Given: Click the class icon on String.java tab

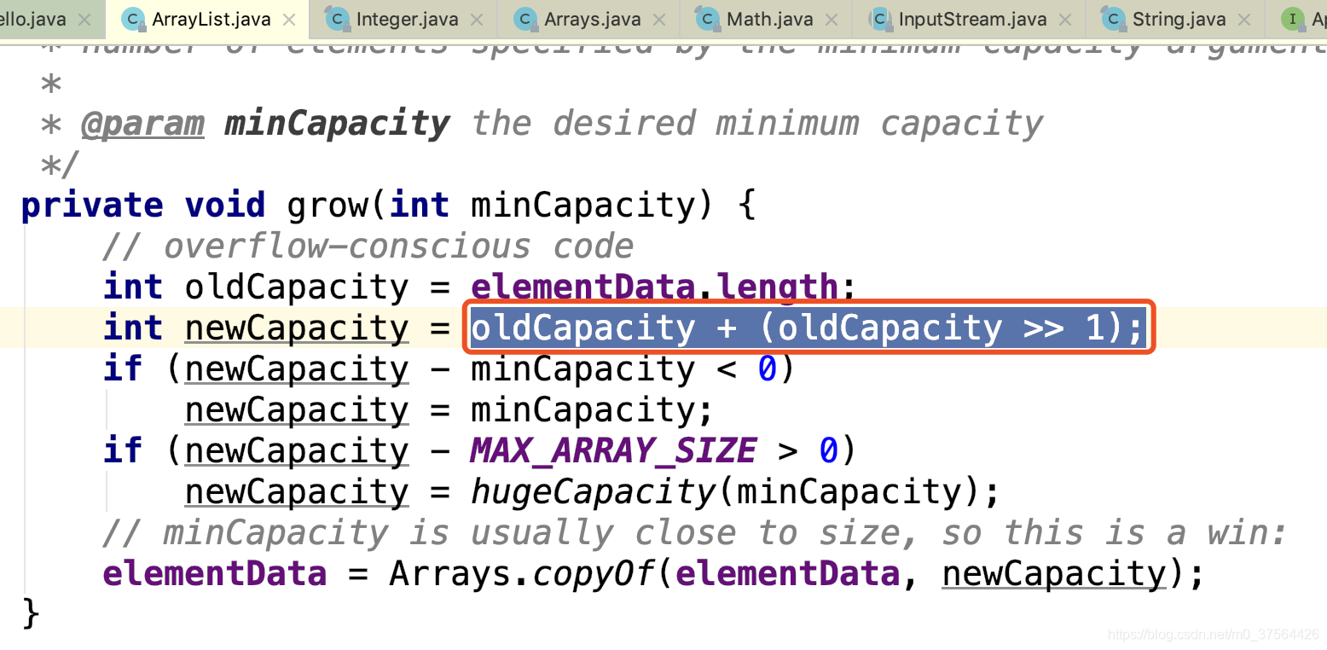Looking at the screenshot, I should tap(1114, 19).
